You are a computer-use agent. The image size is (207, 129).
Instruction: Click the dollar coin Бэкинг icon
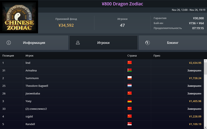(x=148, y=43)
